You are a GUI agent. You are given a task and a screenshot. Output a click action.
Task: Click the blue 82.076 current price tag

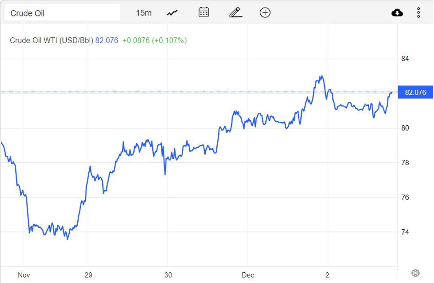(x=415, y=92)
